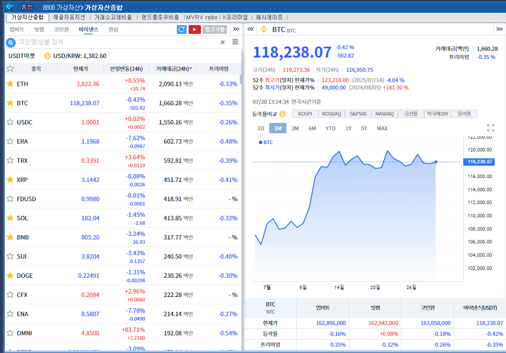Toggle favorite star for USDC
Screen dimensions: 506x353
pyautogui.click(x=10, y=122)
